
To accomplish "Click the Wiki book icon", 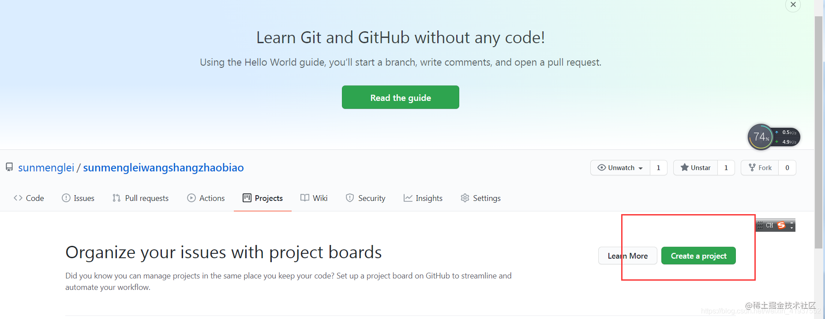I will 305,198.
